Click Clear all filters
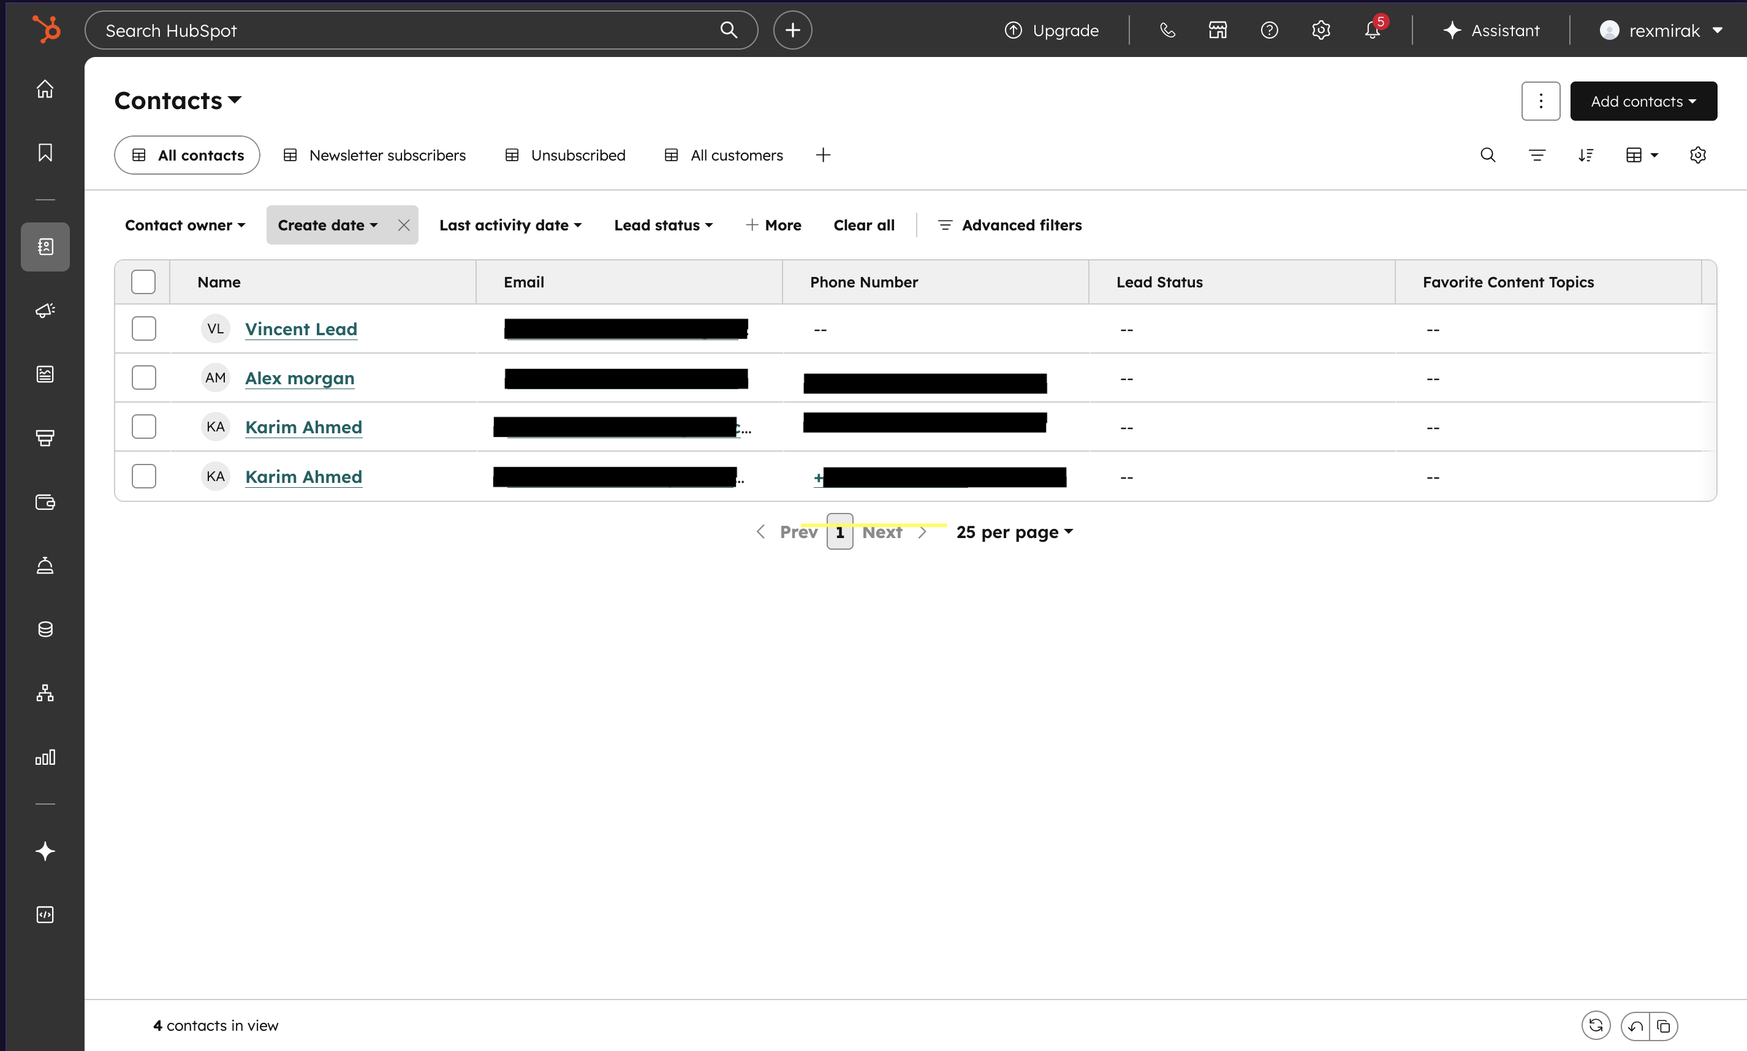This screenshot has height=1051, width=1747. [x=864, y=226]
